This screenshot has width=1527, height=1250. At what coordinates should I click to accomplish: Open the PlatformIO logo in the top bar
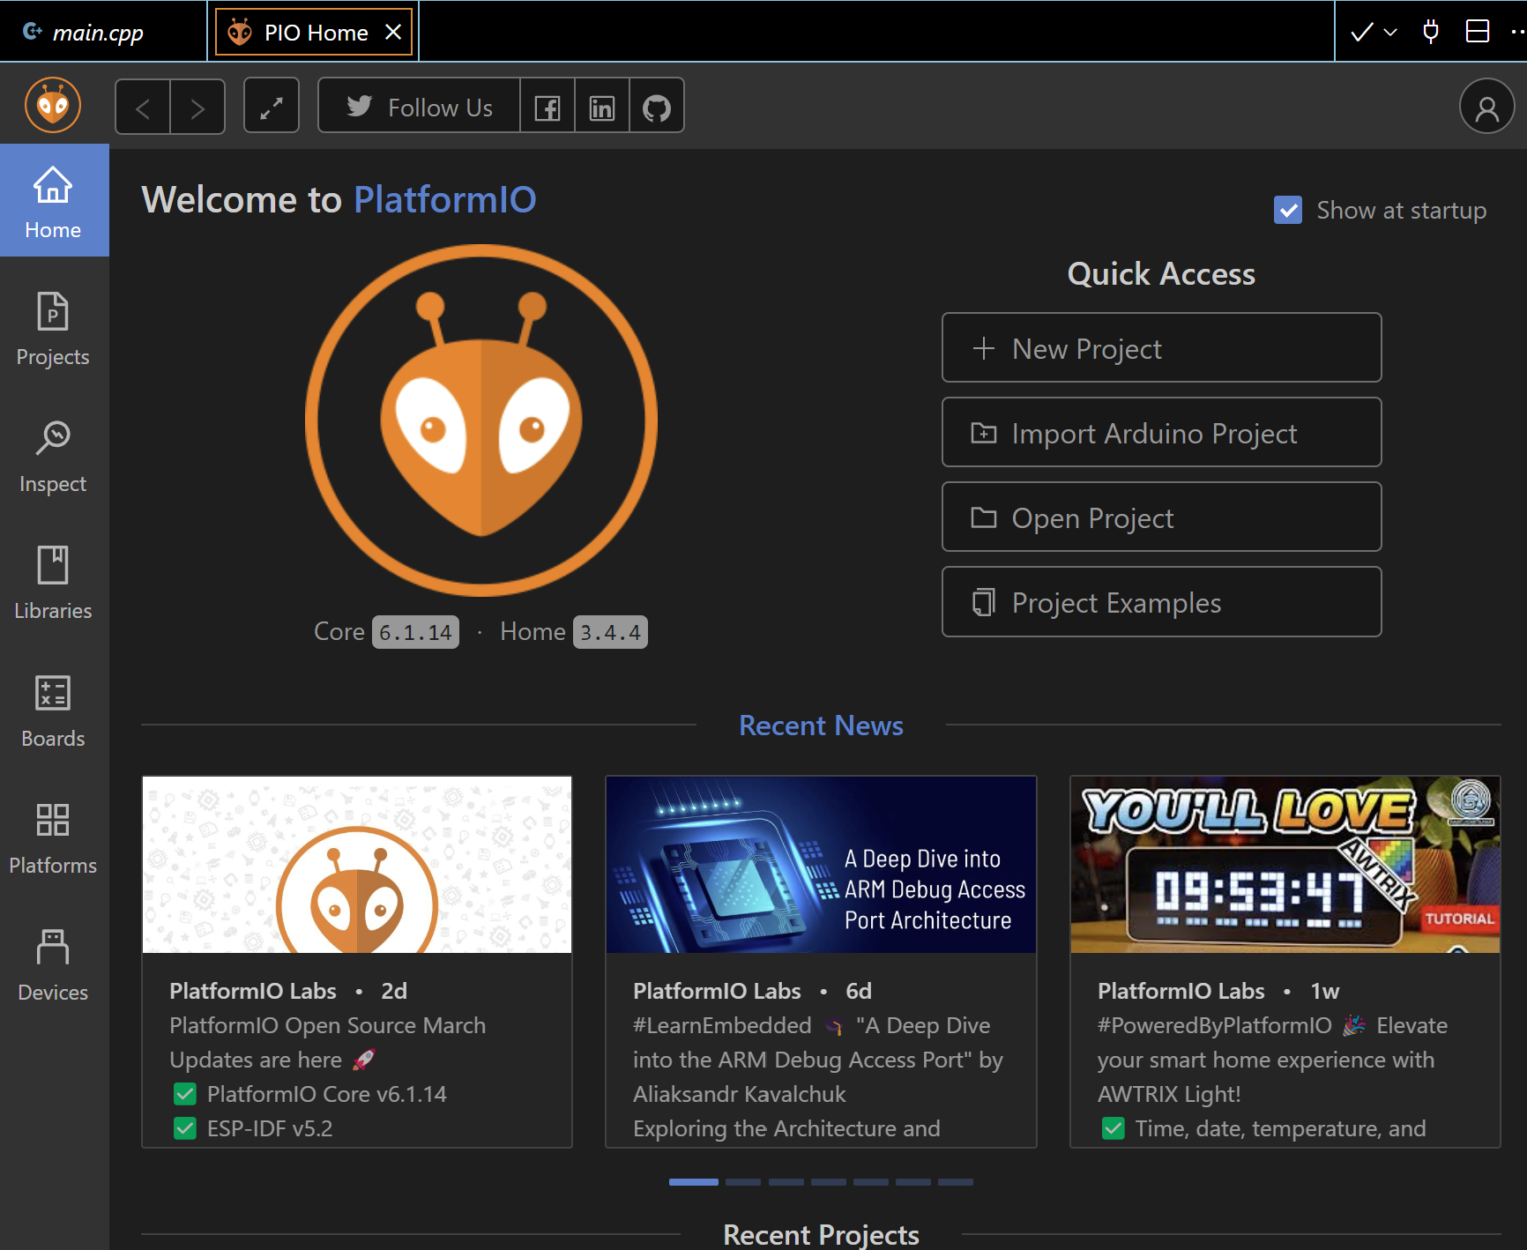click(x=53, y=106)
